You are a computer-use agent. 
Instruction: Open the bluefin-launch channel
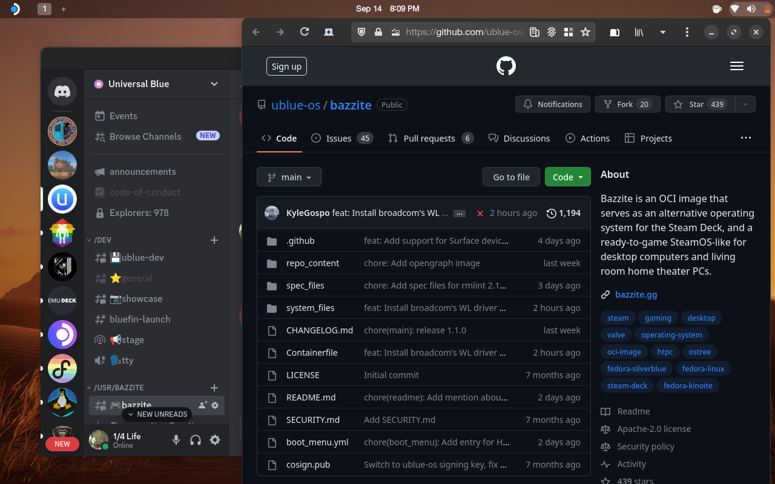pyautogui.click(x=157, y=319)
